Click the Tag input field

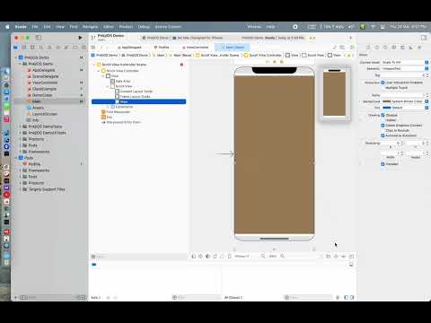[403, 75]
